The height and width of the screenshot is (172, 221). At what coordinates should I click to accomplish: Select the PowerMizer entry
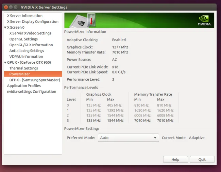tap(33, 74)
